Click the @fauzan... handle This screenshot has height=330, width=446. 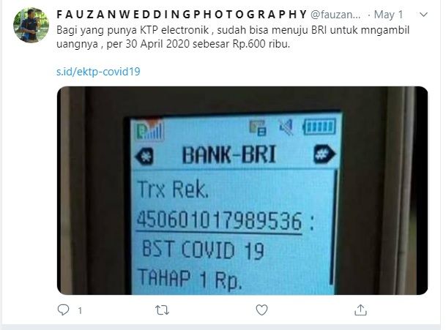coord(335,15)
